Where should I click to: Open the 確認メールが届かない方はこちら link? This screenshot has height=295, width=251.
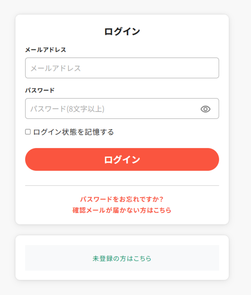point(122,210)
